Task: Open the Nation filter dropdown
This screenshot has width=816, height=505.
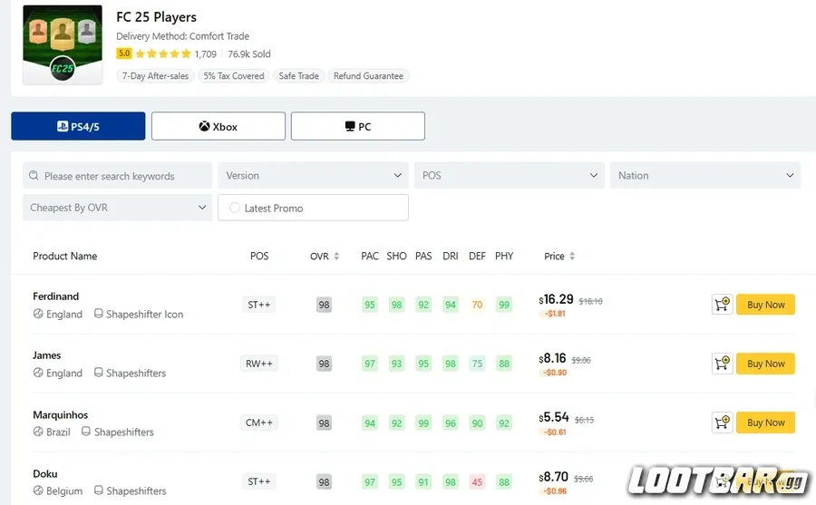Action: (704, 176)
